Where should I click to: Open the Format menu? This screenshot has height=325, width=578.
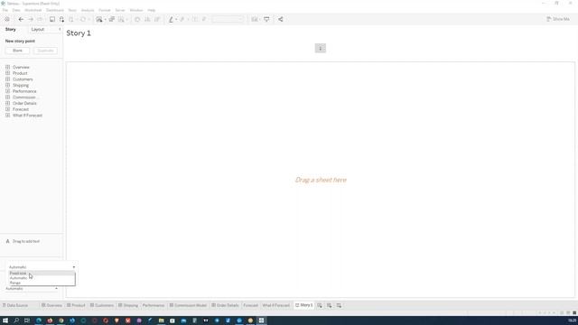[x=105, y=10]
